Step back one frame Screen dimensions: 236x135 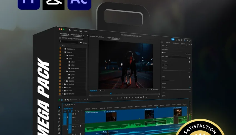pyautogui.click(x=124, y=98)
